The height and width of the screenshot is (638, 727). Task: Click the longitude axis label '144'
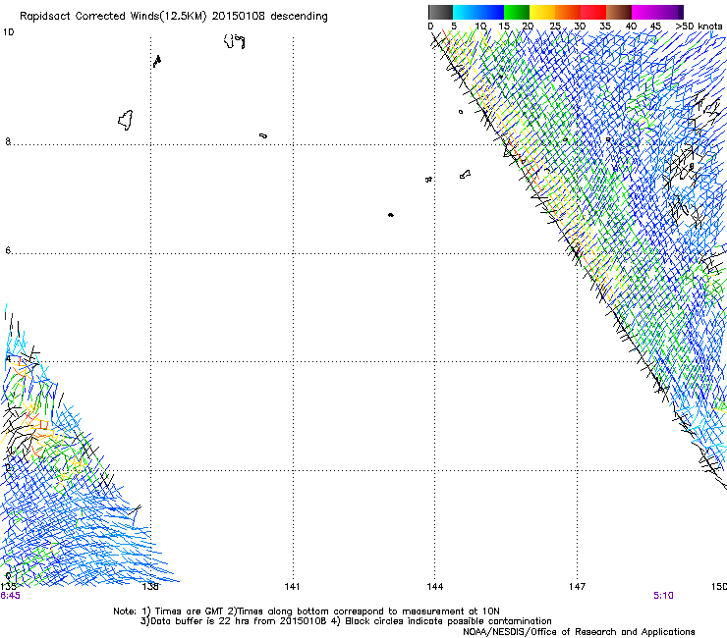click(435, 587)
